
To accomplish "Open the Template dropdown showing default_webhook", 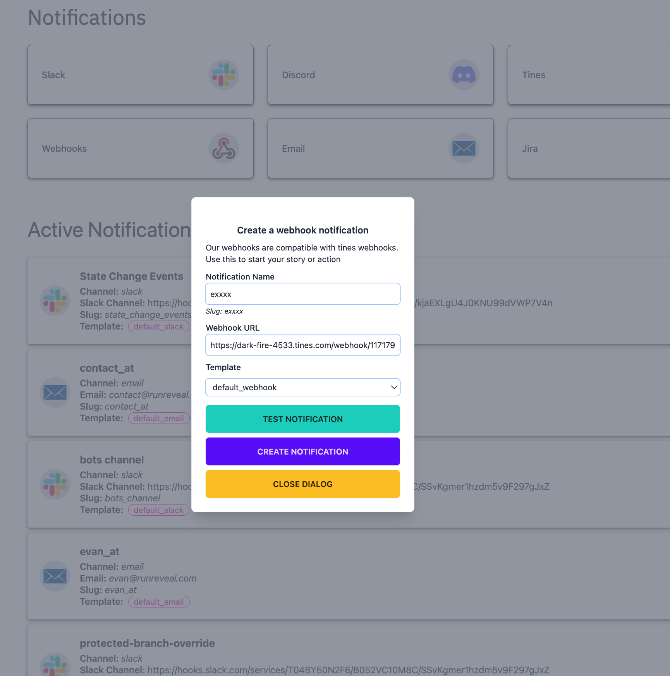I will (x=302, y=387).
